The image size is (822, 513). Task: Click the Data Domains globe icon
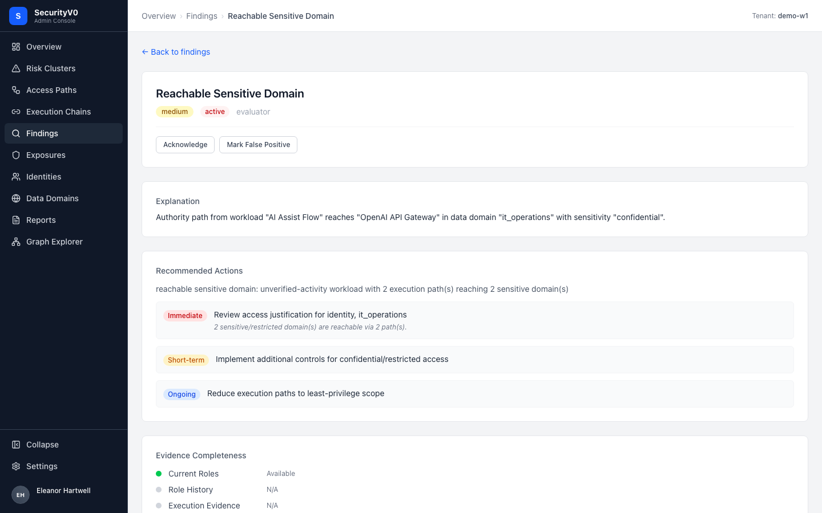[16, 198]
